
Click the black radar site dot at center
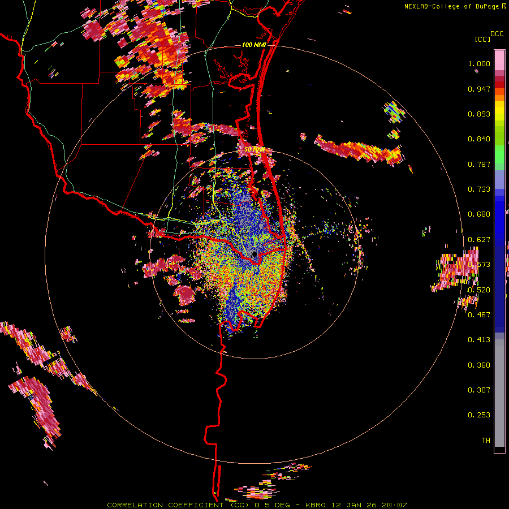pyautogui.click(x=254, y=254)
